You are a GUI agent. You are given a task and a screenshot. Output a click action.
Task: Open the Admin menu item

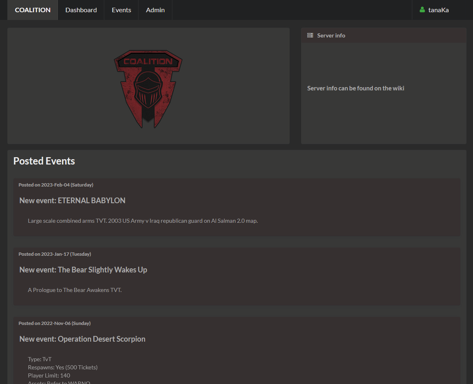[x=155, y=10]
